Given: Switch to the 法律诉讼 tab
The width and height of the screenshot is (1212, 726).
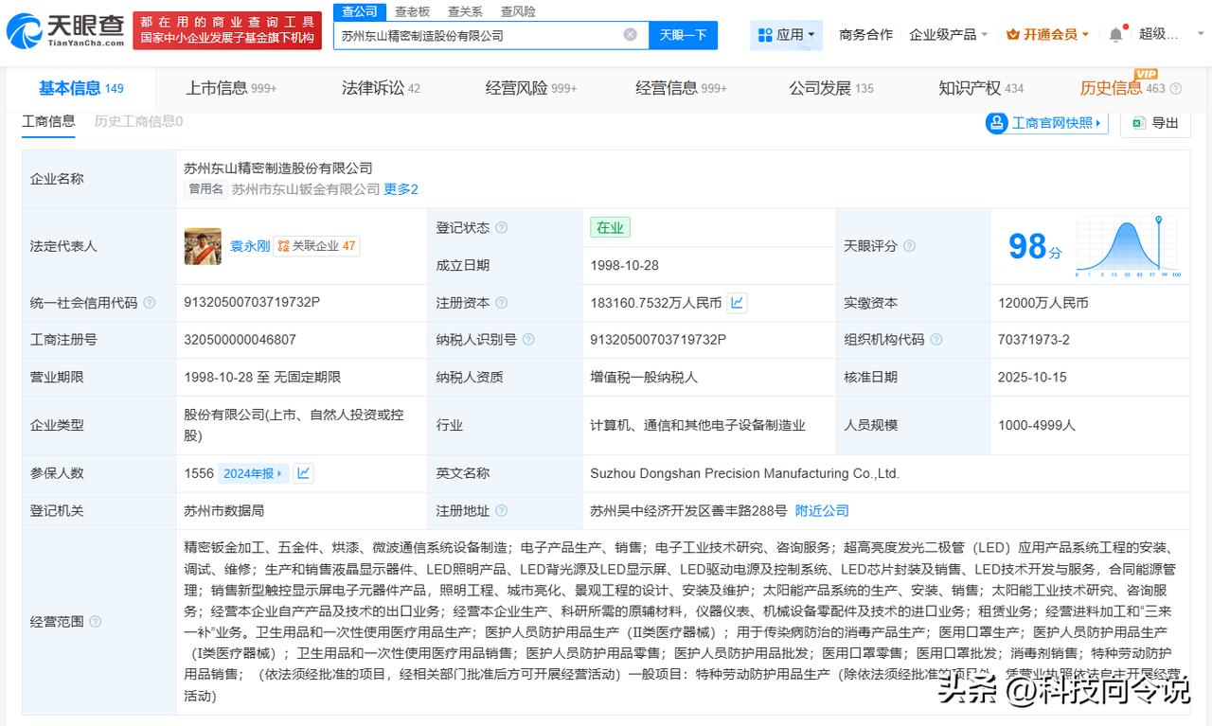Looking at the screenshot, I should point(381,88).
